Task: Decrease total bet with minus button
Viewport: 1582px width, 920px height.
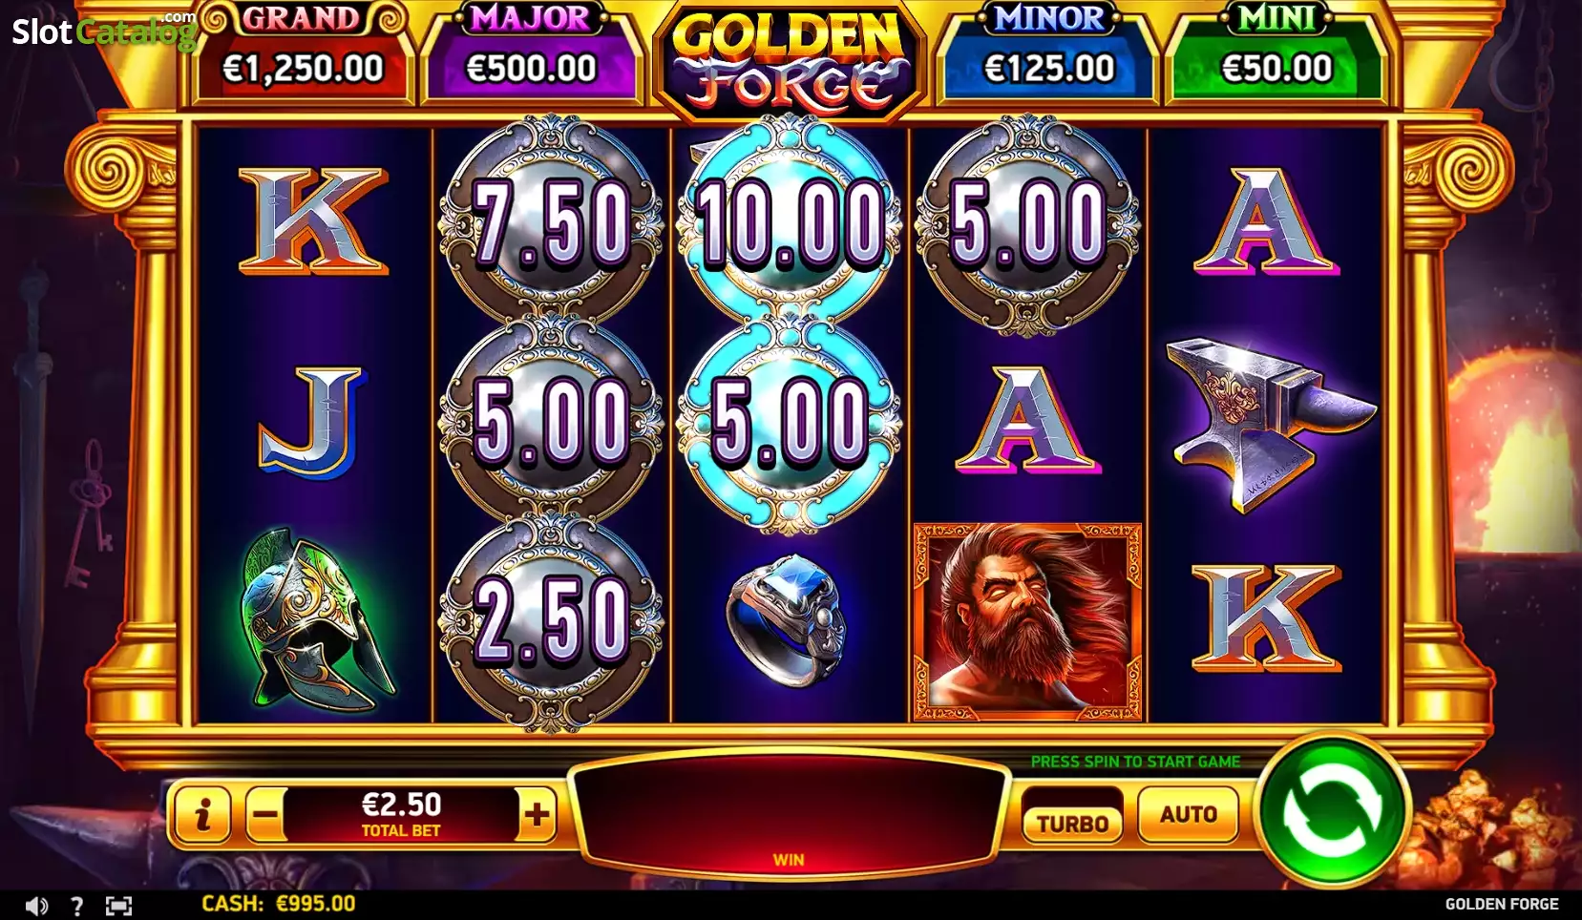Action: [265, 815]
